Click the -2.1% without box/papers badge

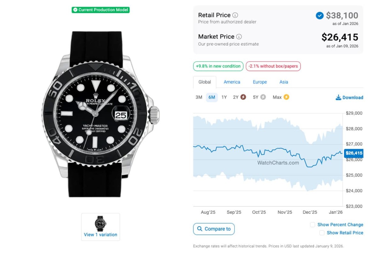pos(273,66)
